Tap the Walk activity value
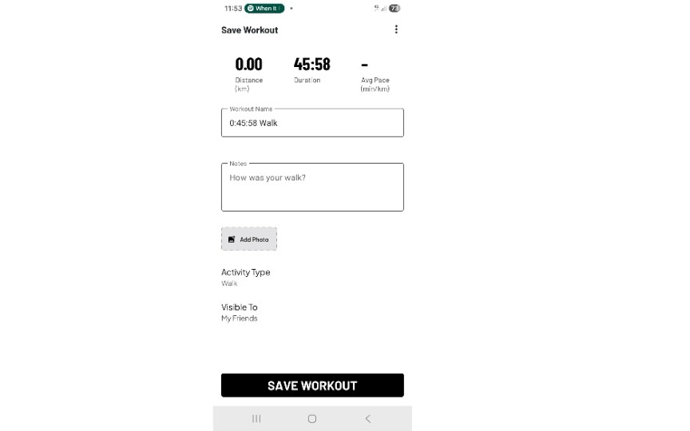This screenshot has width=690, height=431. pos(229,283)
